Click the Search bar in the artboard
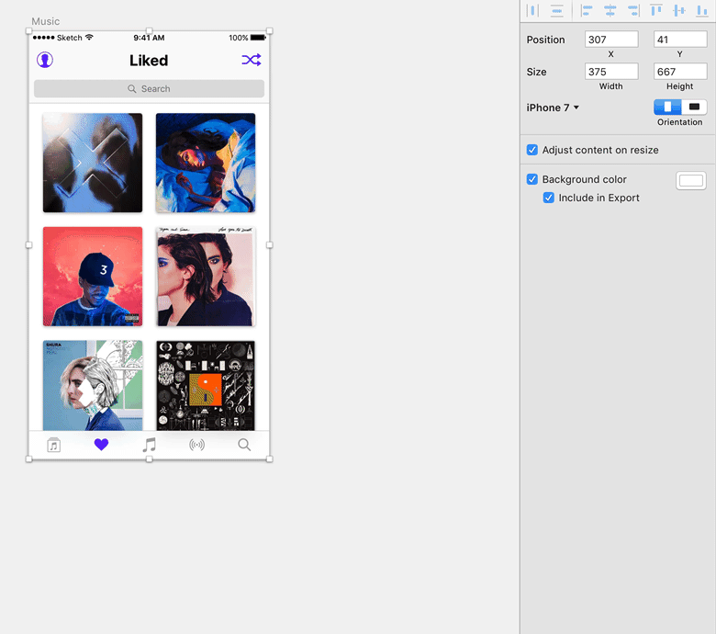Viewport: 716px width, 634px height. coord(149,89)
